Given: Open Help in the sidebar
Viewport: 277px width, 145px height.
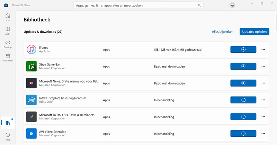Looking at the screenshot, I should pyautogui.click(x=8, y=137).
